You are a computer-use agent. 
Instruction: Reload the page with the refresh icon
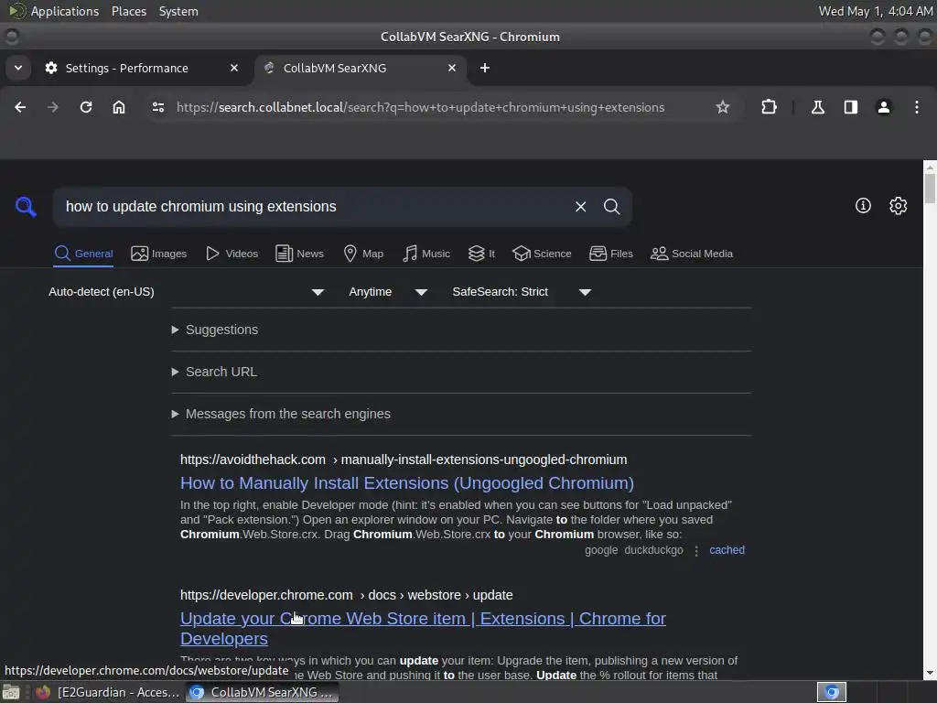coord(86,107)
